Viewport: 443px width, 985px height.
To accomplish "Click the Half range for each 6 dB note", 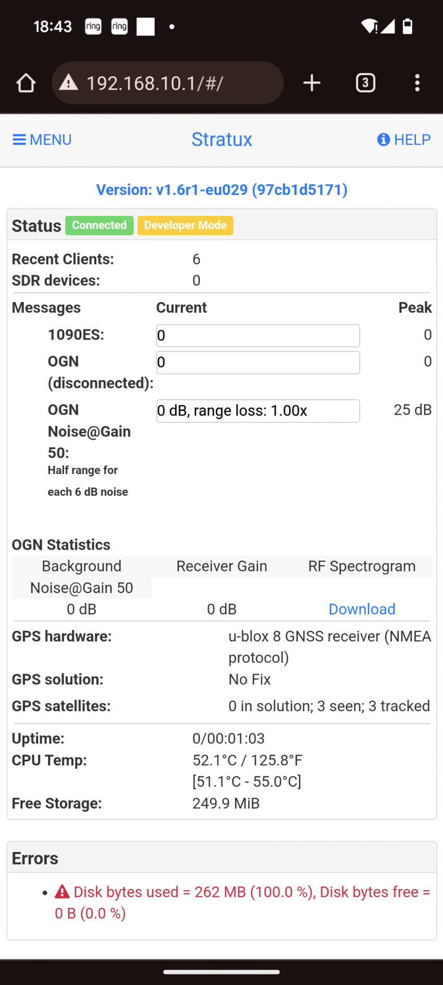I will pos(88,481).
